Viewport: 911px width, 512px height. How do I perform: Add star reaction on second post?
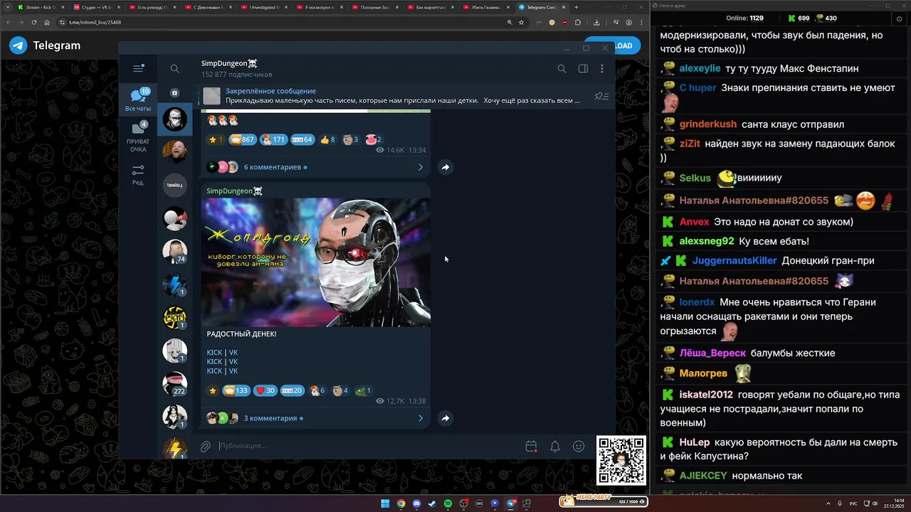tap(212, 390)
